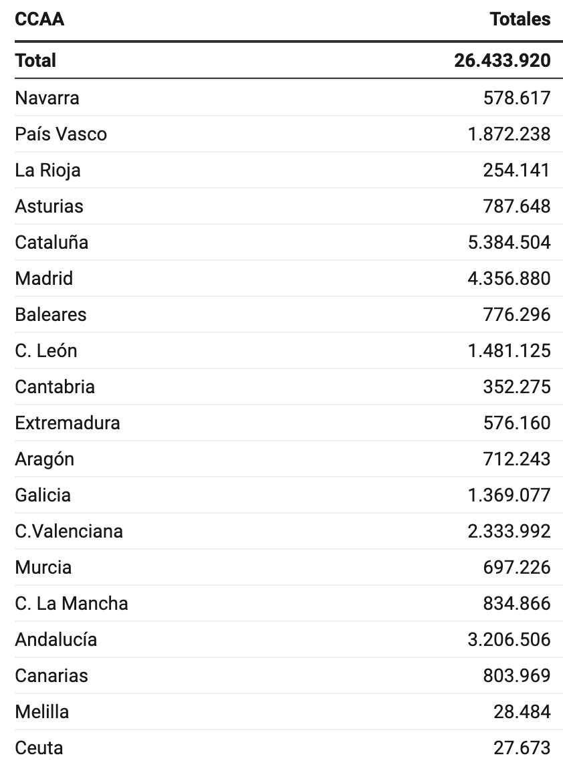Click the Ceuta row label
The width and height of the screenshot is (563, 781).
pos(39,748)
